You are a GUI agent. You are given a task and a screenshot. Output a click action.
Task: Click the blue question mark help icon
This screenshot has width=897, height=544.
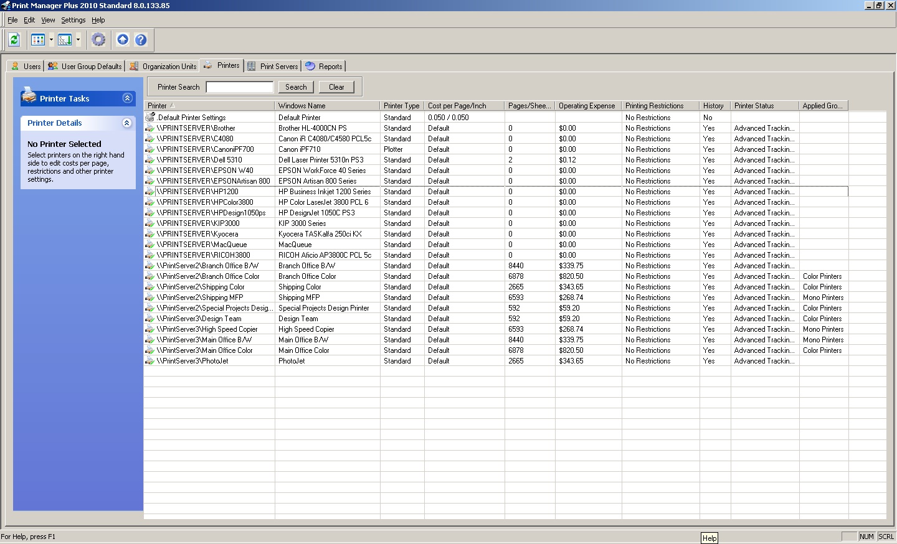tap(141, 40)
